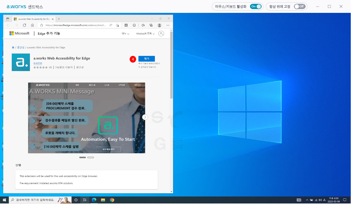The height and width of the screenshot is (207, 354).
Task: Click the 제거 button
Action: 147,59
